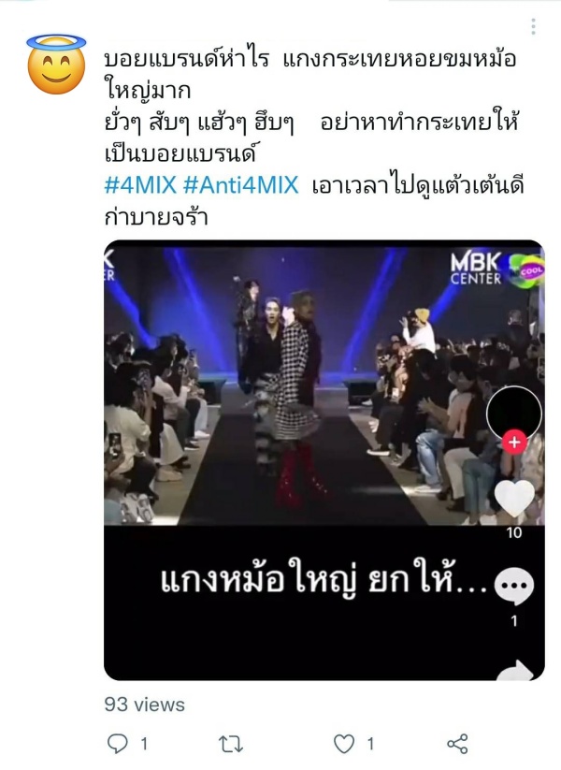Share the tweet via share icon
Image resolution: width=561 pixels, height=770 pixels.
(x=457, y=744)
